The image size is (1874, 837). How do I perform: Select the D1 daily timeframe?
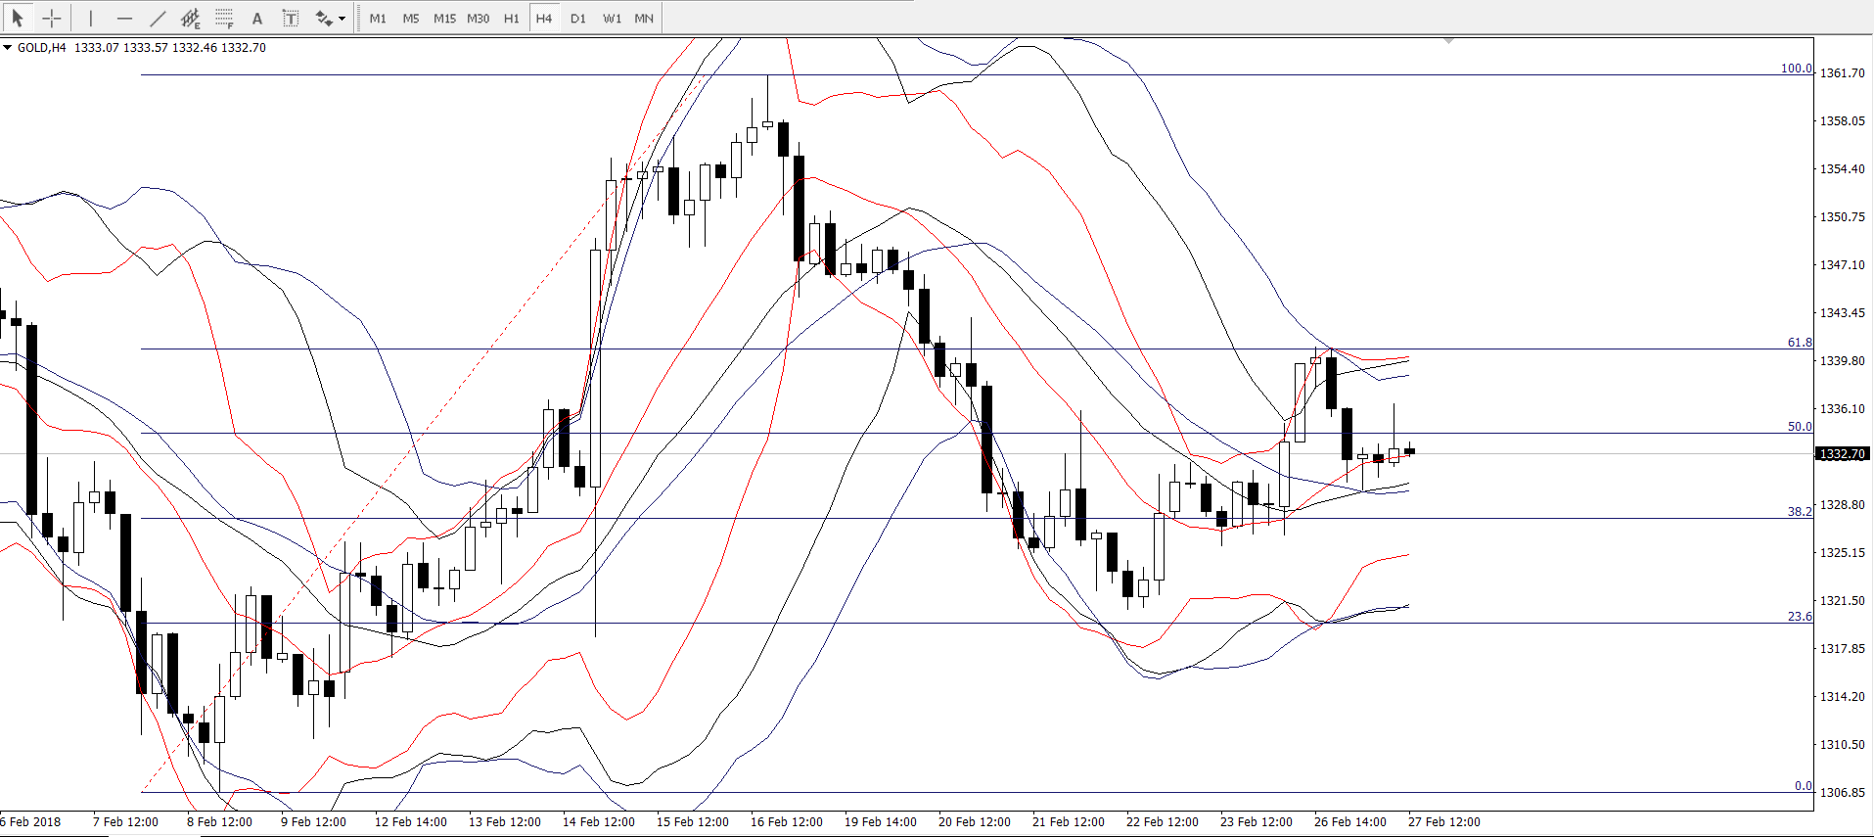click(x=578, y=18)
